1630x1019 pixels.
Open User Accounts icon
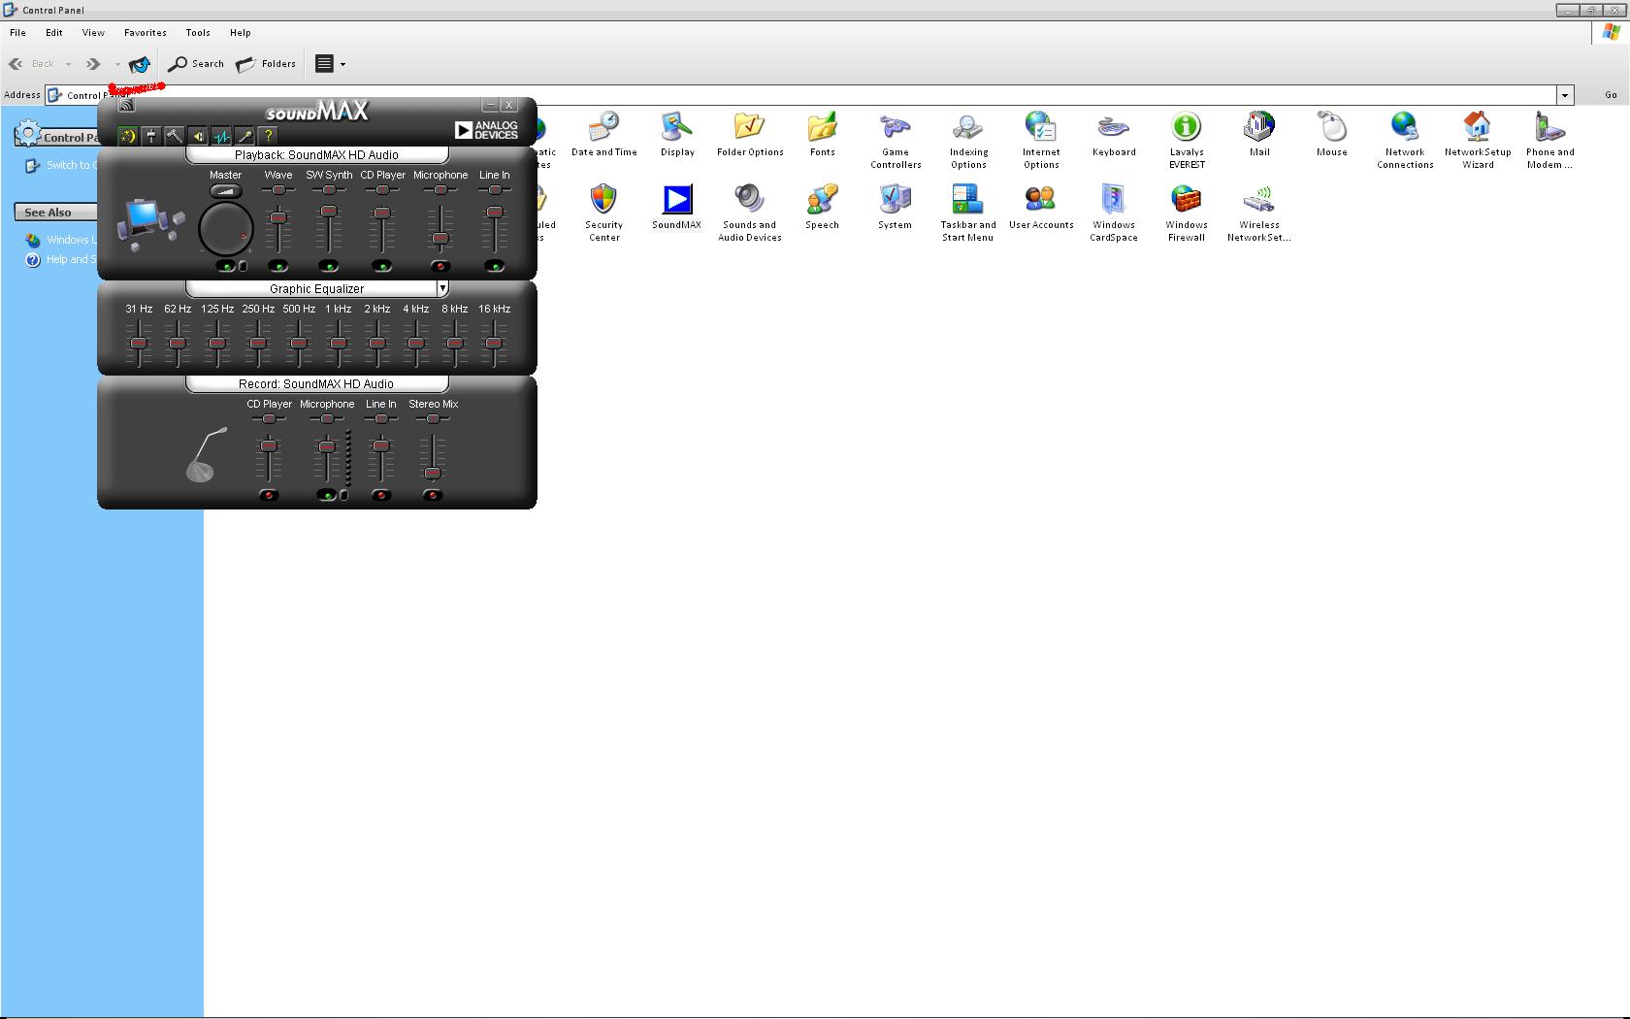1041,207
